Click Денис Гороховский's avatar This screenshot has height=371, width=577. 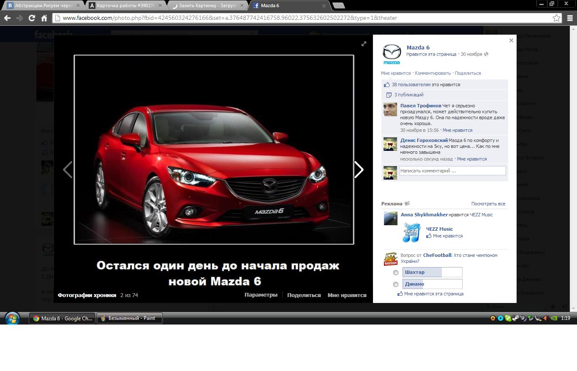click(x=390, y=144)
